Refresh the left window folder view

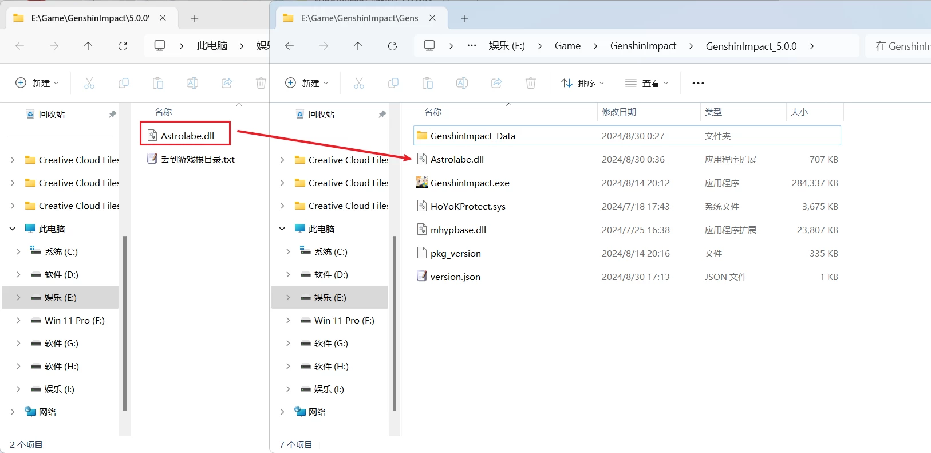tap(123, 46)
